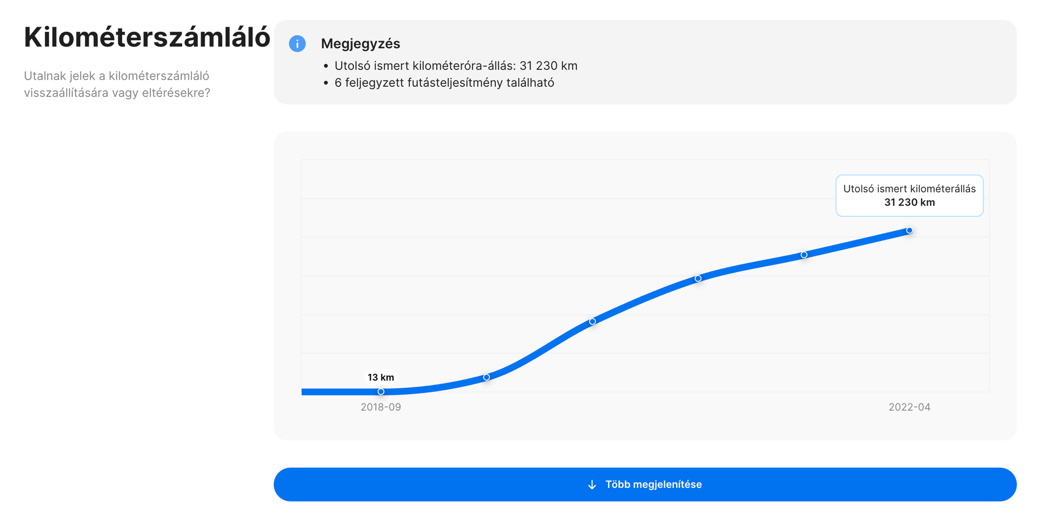Click the 2018-09 axis date label
1037x521 pixels.
point(381,407)
